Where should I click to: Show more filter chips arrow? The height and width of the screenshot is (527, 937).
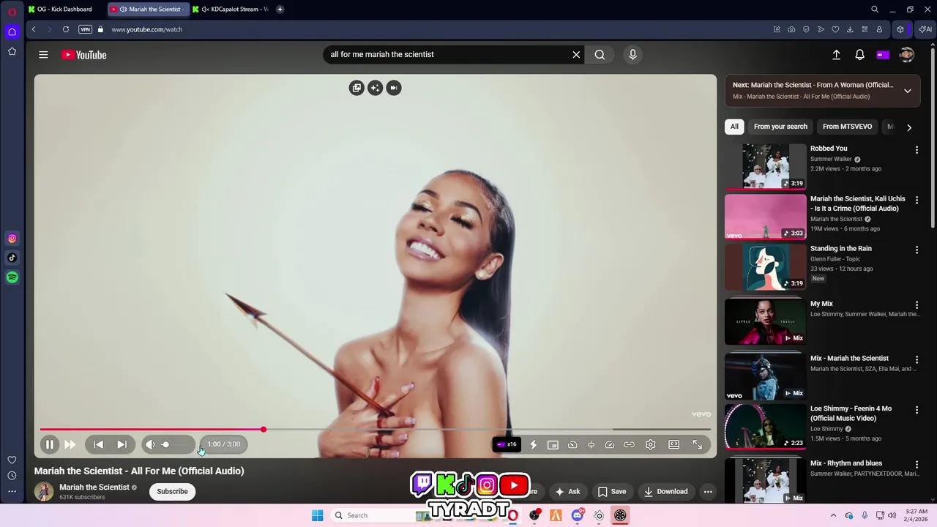point(909,127)
